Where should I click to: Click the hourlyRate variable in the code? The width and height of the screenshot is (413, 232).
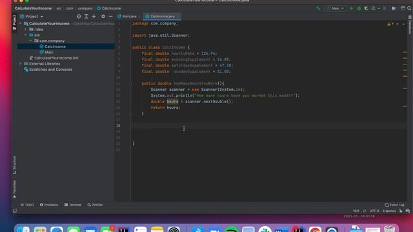[183, 53]
